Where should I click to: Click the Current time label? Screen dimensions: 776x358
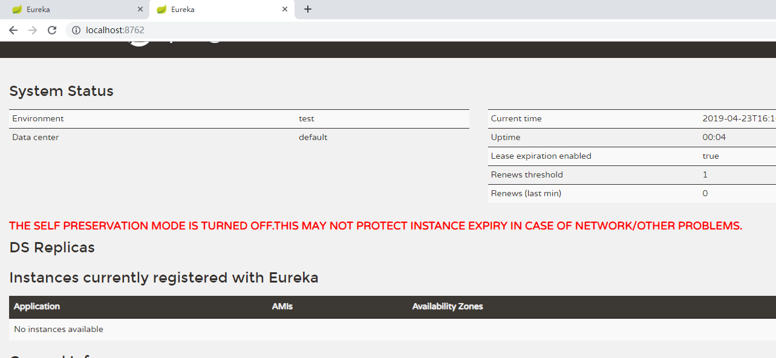click(517, 119)
